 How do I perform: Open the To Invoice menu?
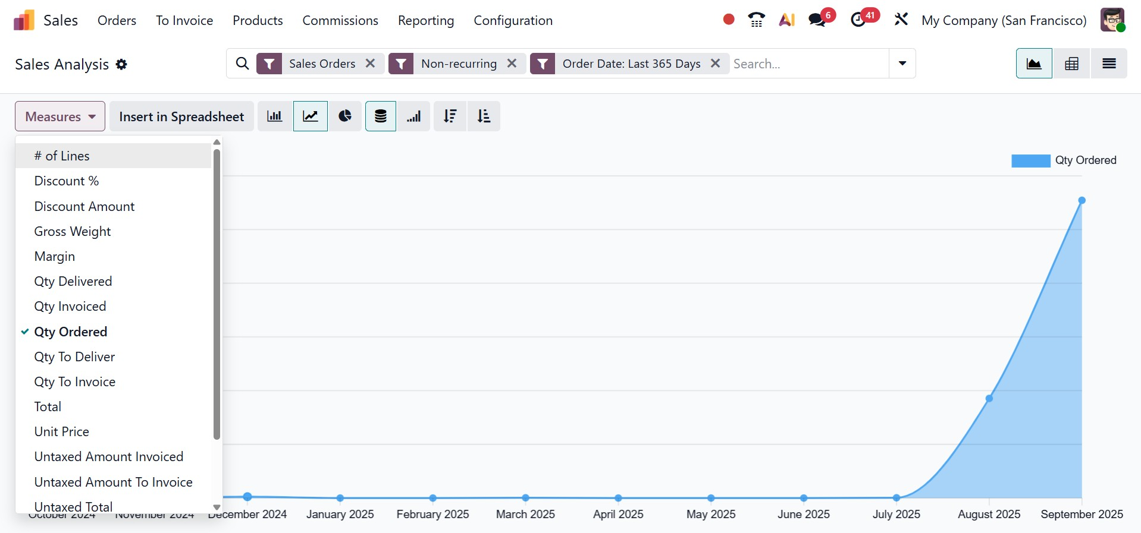point(184,20)
